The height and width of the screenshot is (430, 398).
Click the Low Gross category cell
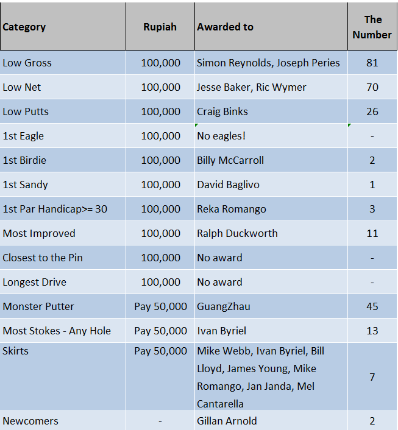pyautogui.click(x=27, y=63)
